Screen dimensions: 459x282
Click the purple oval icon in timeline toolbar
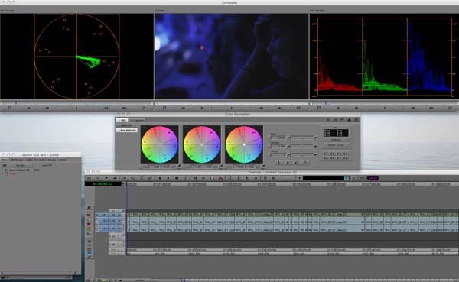point(373,178)
